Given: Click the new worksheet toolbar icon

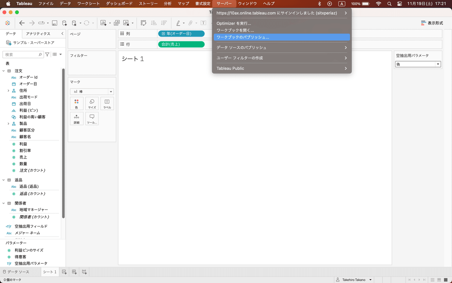Looking at the screenshot, I should click(x=104, y=23).
